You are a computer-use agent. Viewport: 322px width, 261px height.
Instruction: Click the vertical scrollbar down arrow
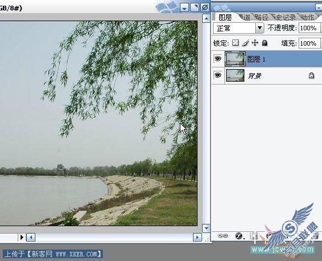tap(206, 228)
